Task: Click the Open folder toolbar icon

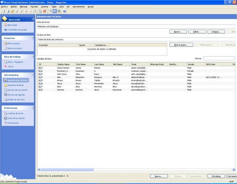Action: pos(12,11)
